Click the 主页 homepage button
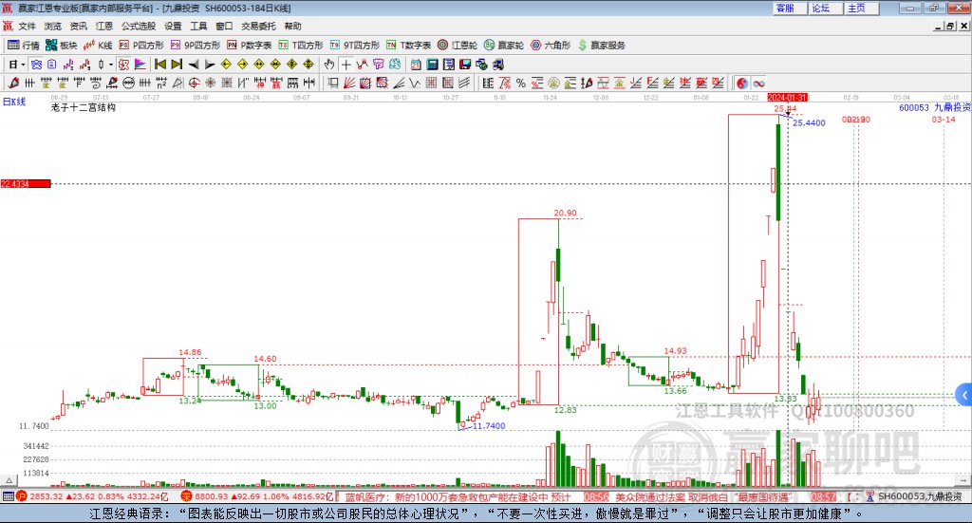 tap(862, 8)
